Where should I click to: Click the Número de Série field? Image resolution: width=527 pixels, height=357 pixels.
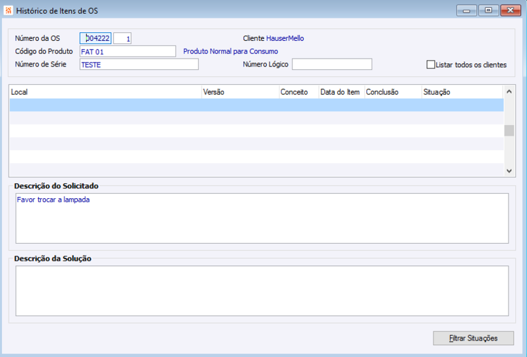[x=139, y=64]
